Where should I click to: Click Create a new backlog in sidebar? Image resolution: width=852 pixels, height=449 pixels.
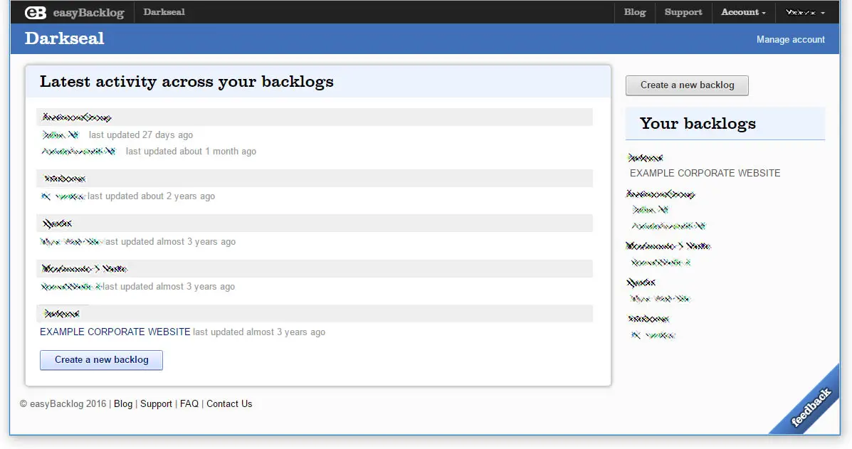(687, 85)
